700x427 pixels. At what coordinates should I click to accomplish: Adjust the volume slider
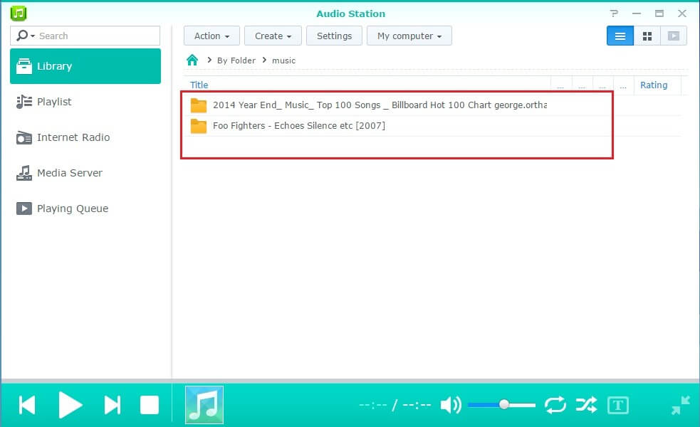(504, 404)
